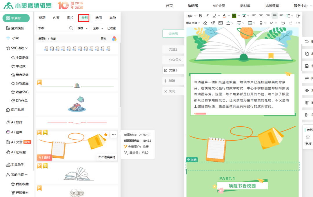Click the insert image icon
The image size is (313, 197).
coord(221,23)
